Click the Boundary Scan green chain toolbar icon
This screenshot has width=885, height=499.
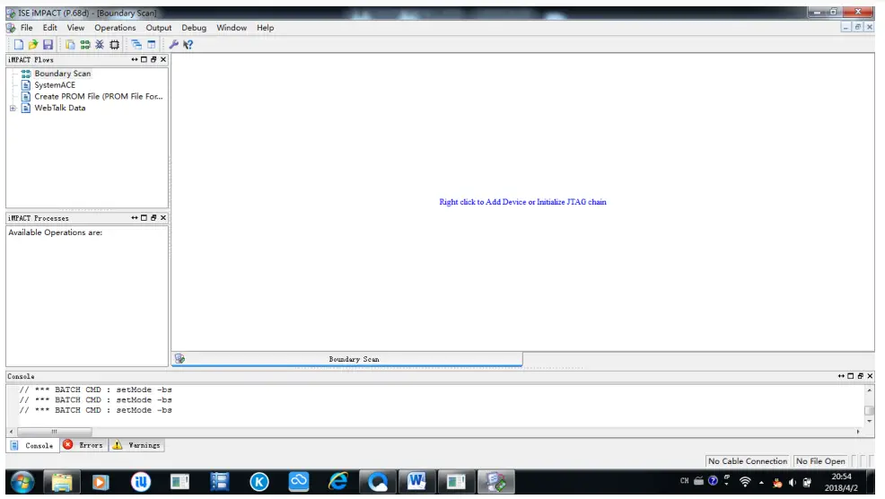84,45
